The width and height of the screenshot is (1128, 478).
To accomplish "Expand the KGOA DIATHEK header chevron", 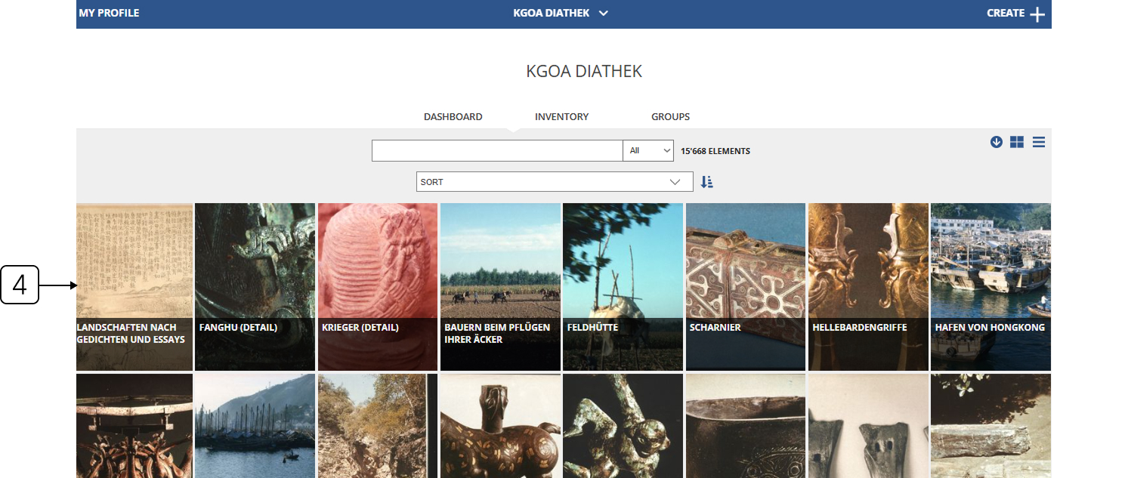I will (x=604, y=14).
